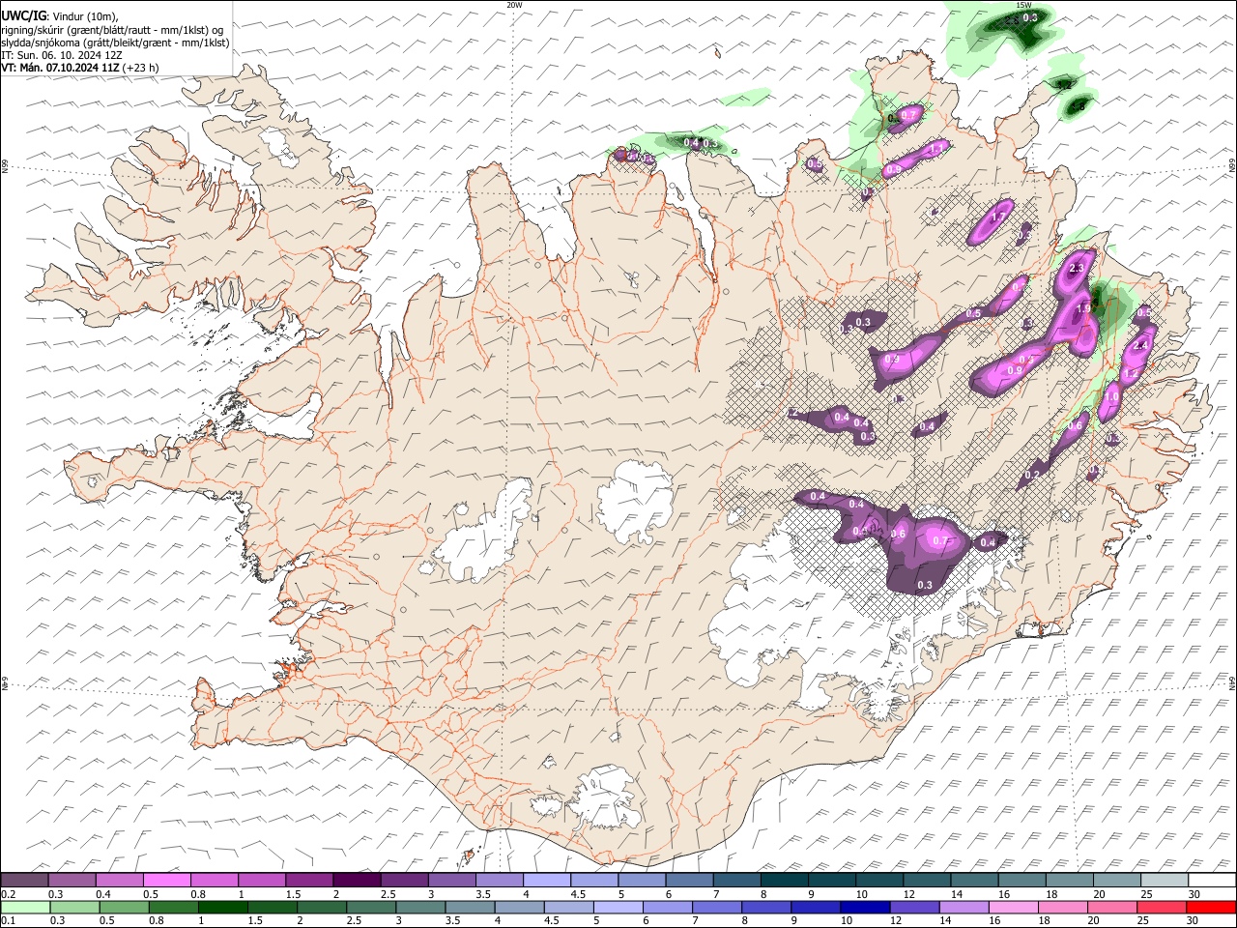Select the 6 periwinkle swatch, bottom legend row
The width and height of the screenshot is (1237, 928).
(668, 908)
